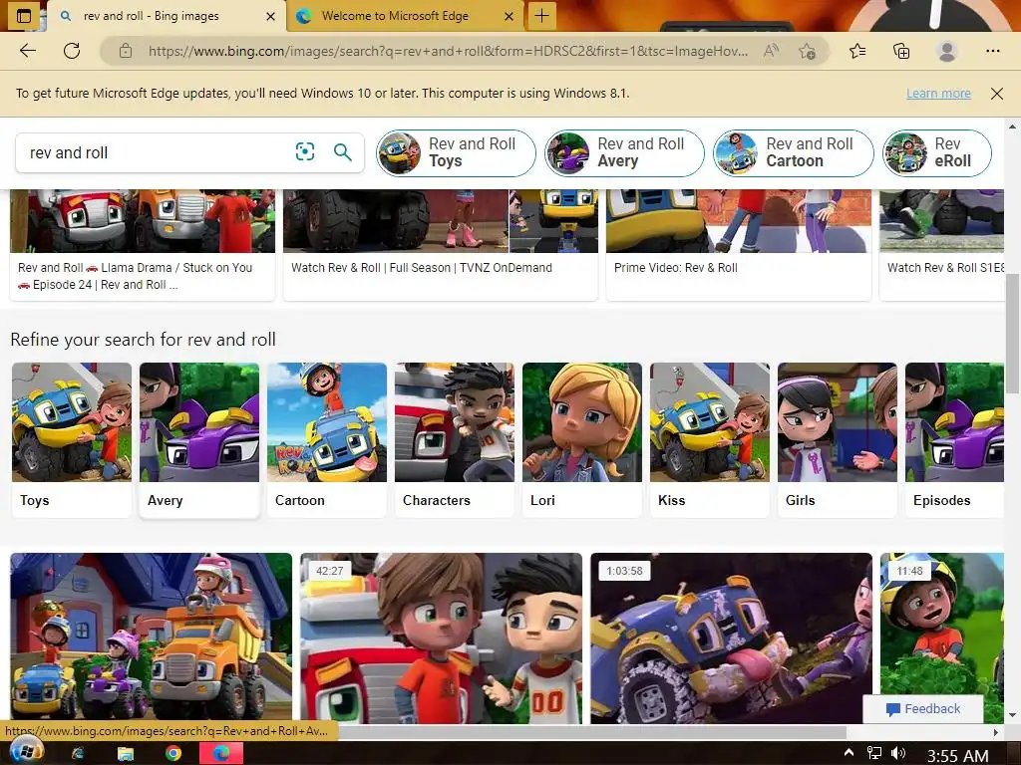Refine search with Avery thumbnail
The width and height of the screenshot is (1021, 765).
click(199, 439)
